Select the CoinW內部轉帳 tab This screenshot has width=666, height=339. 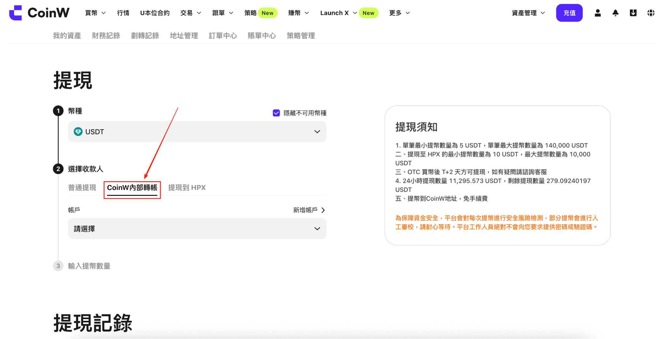pos(132,188)
